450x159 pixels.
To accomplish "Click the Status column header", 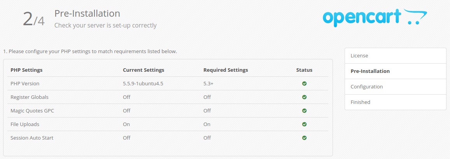I will pos(304,70).
